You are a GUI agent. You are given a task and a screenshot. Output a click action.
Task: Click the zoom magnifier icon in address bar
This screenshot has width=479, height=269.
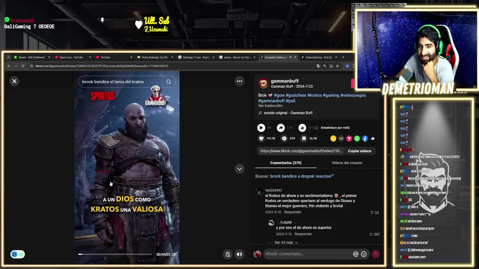point(324,66)
